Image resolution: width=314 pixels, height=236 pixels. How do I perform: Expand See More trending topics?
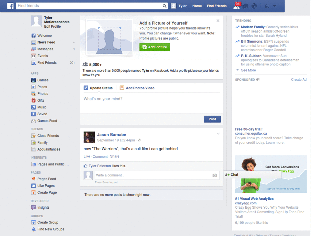pyautogui.click(x=248, y=70)
